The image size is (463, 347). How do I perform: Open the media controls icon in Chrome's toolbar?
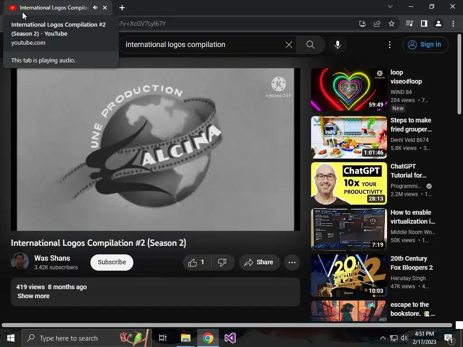click(x=409, y=23)
